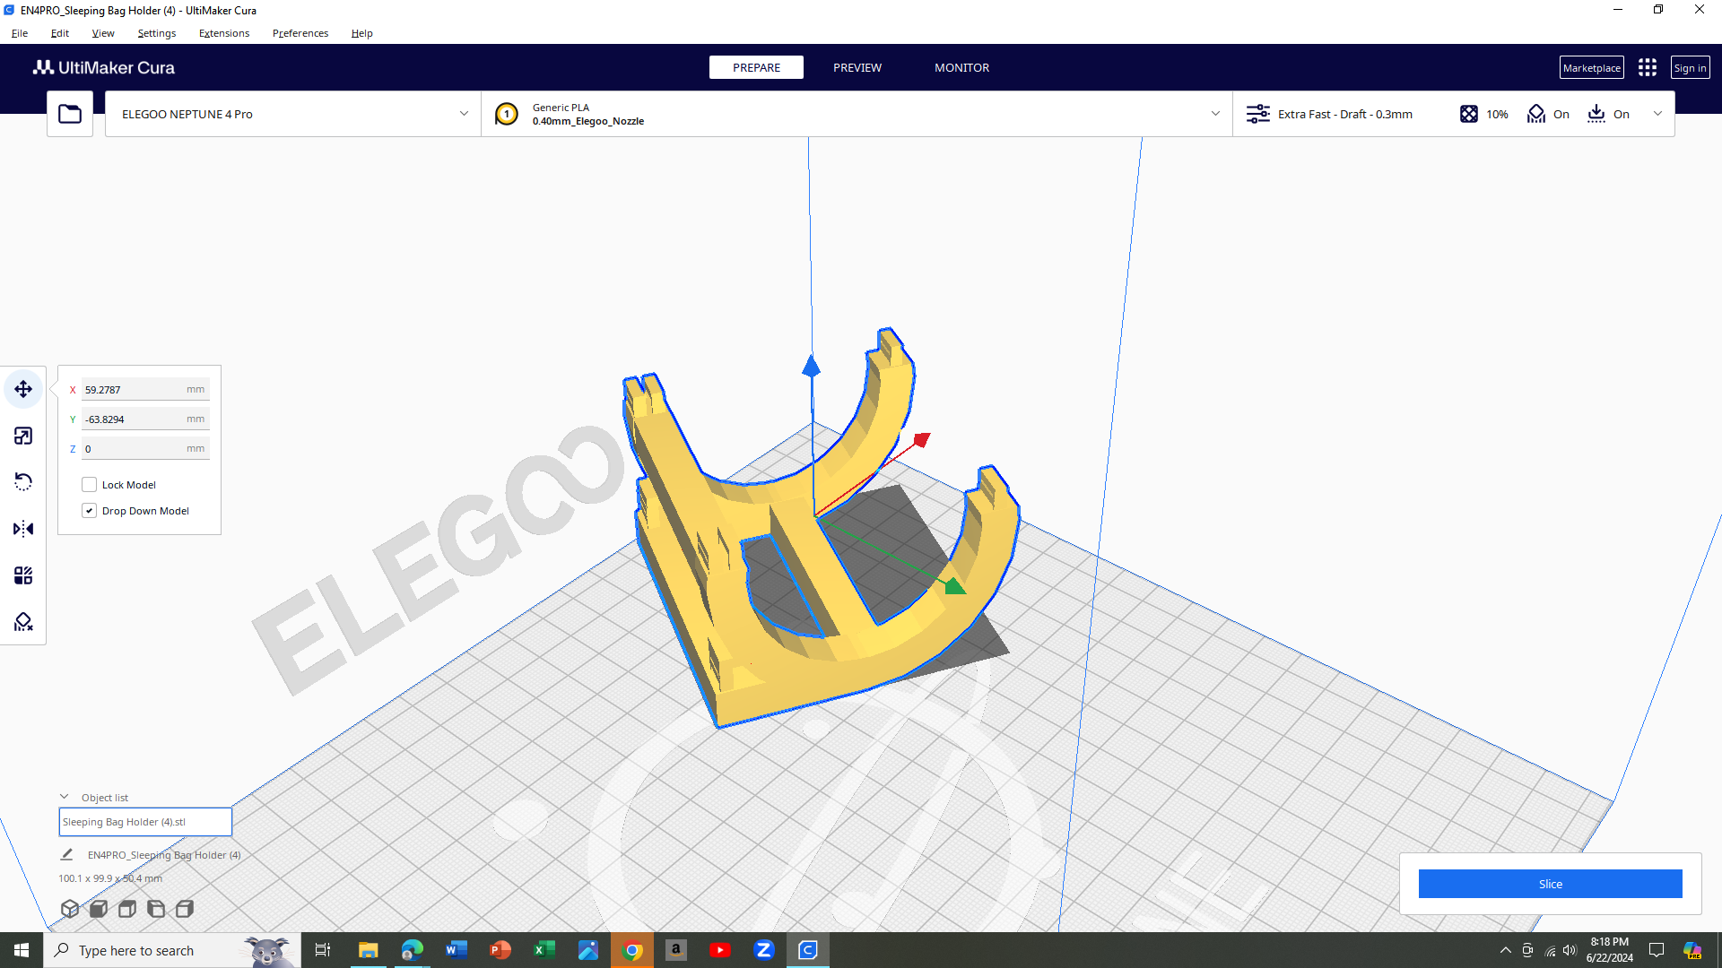Uncheck Drop Down Model checkbox

click(x=90, y=511)
